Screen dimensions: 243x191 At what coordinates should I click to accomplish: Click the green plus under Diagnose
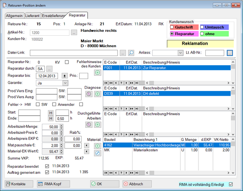97,94
